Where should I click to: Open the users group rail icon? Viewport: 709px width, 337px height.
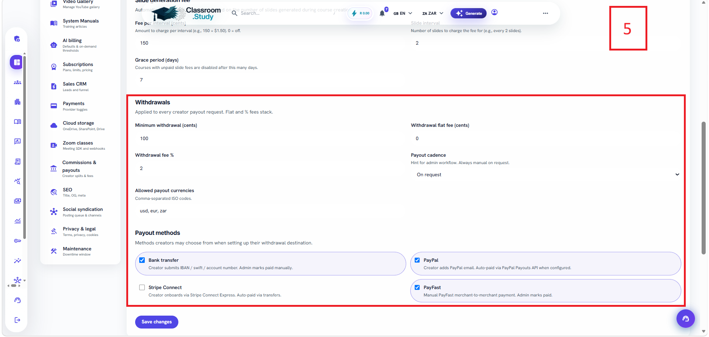click(17, 82)
